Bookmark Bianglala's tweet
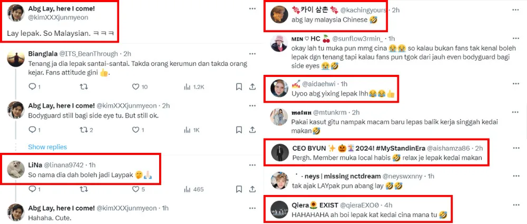The image size is (527, 224). click(239, 87)
